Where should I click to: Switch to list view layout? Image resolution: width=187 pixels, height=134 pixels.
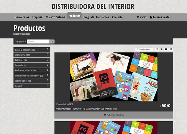157,49
